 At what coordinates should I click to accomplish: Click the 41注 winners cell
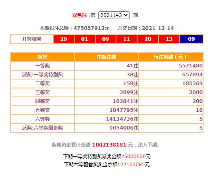(x=107, y=66)
